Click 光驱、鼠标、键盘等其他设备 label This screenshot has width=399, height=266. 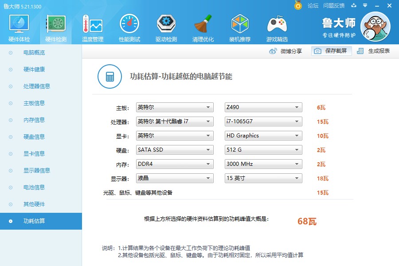pyautogui.click(x=138, y=193)
